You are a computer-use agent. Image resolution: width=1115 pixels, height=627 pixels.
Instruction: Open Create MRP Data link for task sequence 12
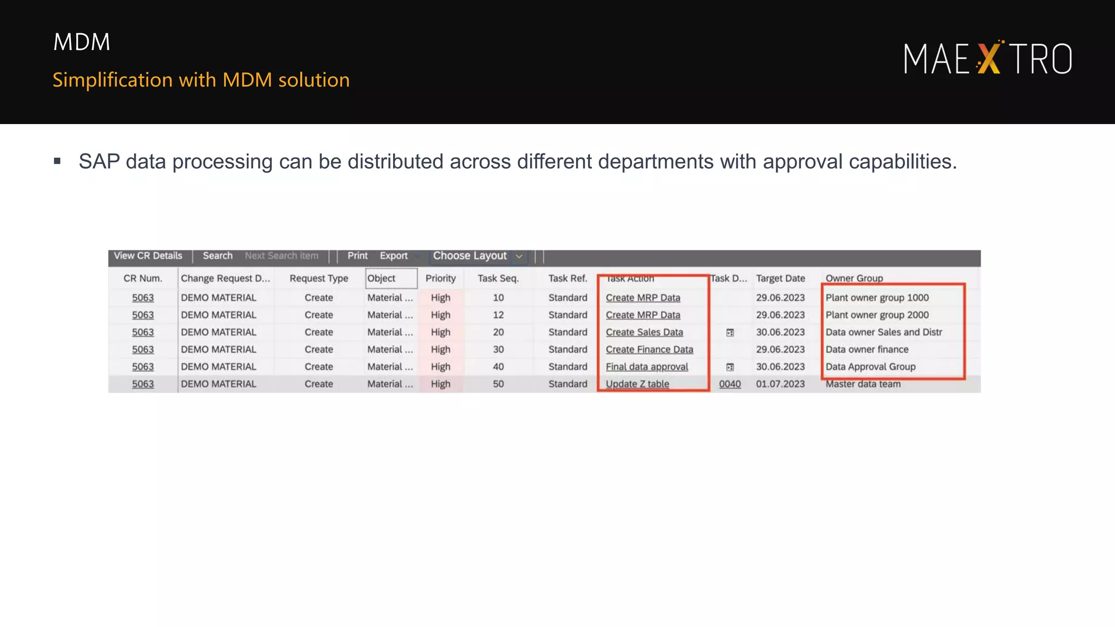[x=643, y=315]
